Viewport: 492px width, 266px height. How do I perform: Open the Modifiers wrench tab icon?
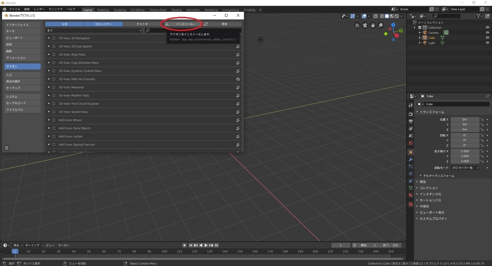410,159
